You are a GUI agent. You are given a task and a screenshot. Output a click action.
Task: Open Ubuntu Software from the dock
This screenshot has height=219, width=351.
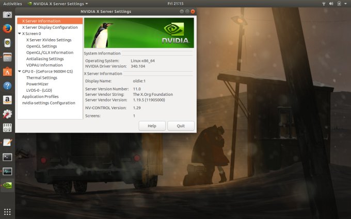(x=7, y=72)
